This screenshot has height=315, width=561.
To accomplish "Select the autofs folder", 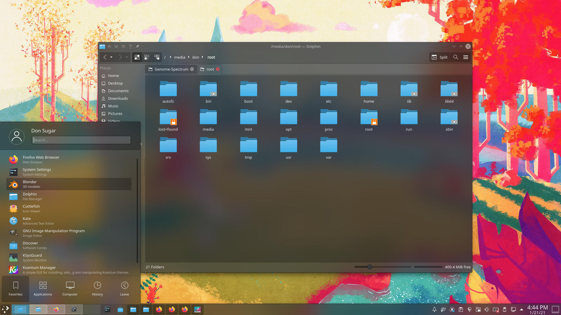I will pos(168,92).
